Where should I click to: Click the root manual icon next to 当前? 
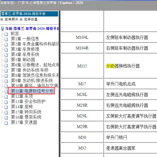point(2,29)
